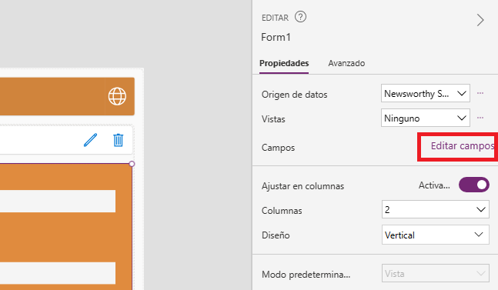Click the Editar campos link
498x290 pixels.
[x=463, y=146]
